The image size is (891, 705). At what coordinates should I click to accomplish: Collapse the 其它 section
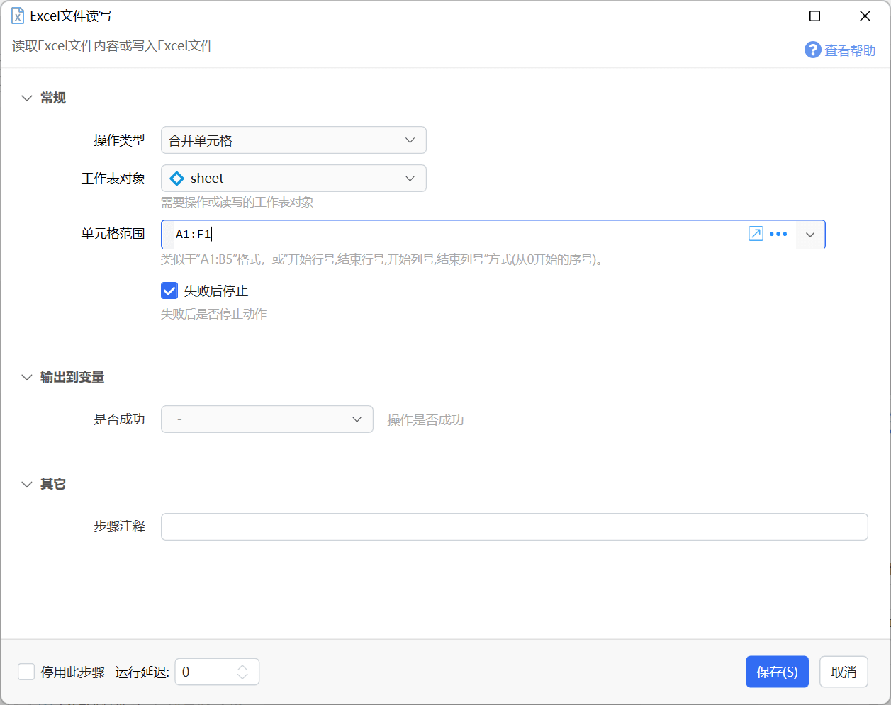27,484
